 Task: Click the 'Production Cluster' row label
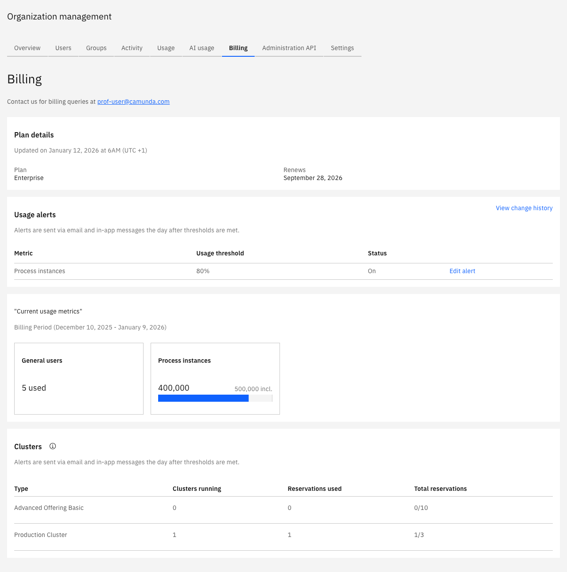41,535
